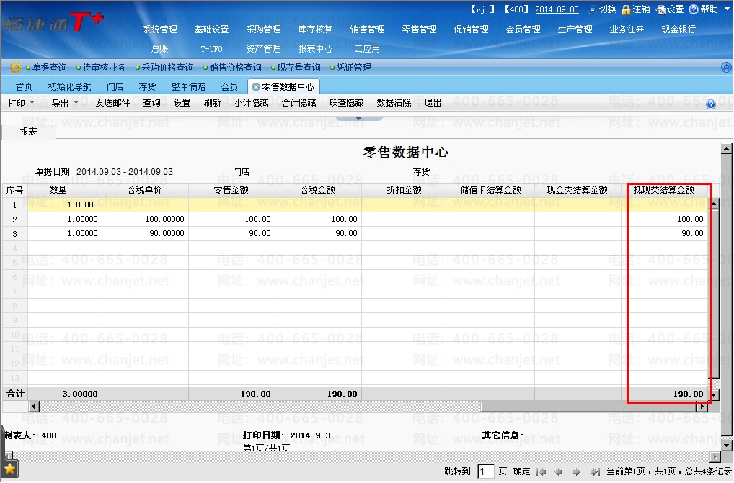
Task: Close the 零售数据中心 tab
Action: [x=255, y=86]
